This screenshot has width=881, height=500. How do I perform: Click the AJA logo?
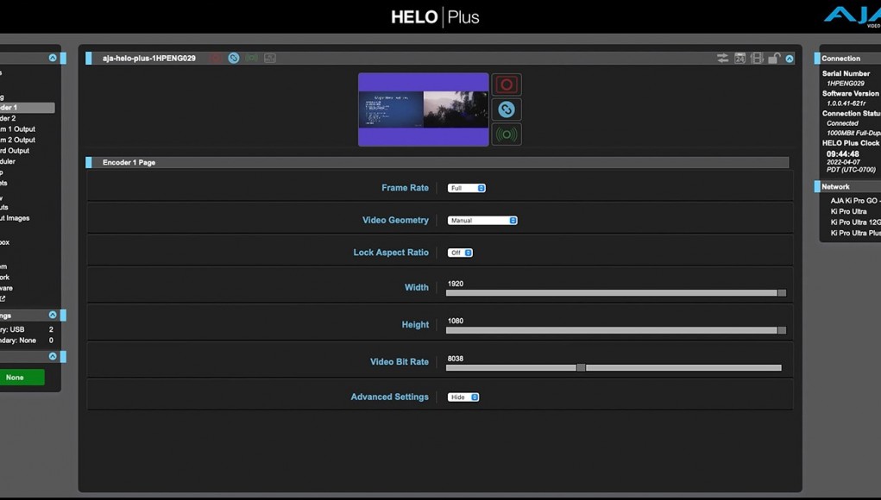tap(853, 16)
